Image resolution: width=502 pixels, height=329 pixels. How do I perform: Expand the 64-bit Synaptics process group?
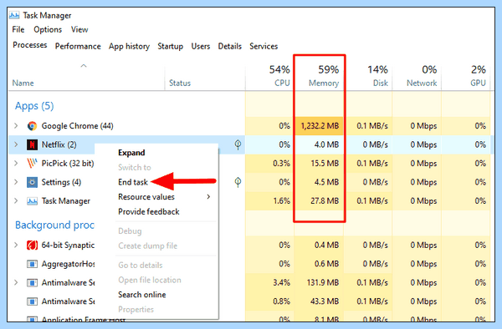point(16,245)
